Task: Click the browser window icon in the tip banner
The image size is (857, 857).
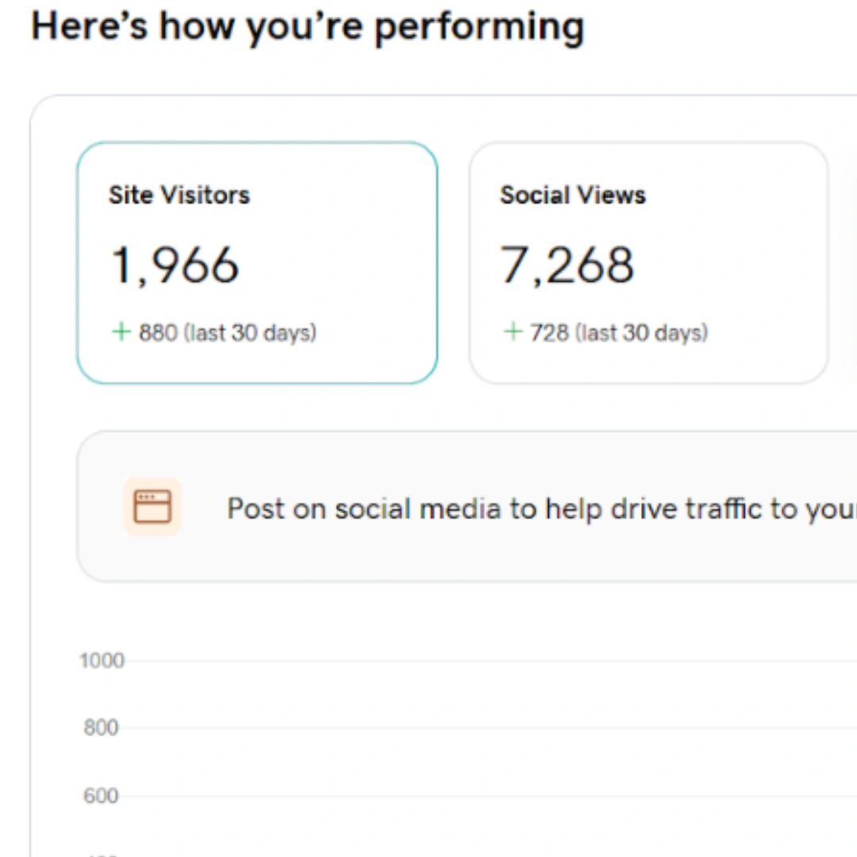Action: (x=152, y=505)
